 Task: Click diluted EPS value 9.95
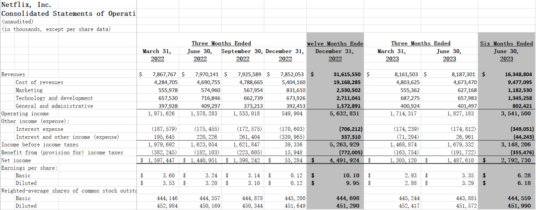(x=352, y=183)
